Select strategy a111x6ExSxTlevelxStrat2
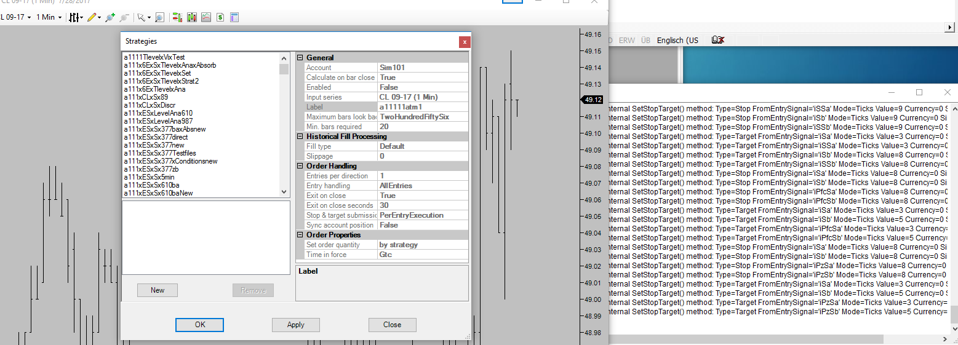Viewport: 958px width, 345px height. point(161,81)
